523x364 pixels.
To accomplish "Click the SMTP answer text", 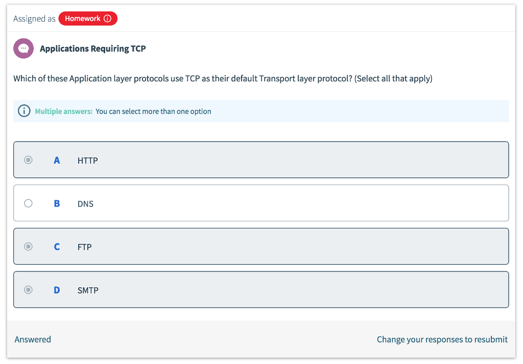I will click(x=88, y=290).
